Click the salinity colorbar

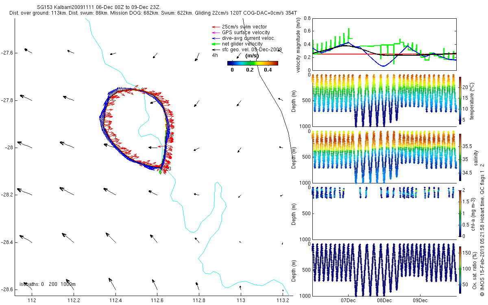460,157
